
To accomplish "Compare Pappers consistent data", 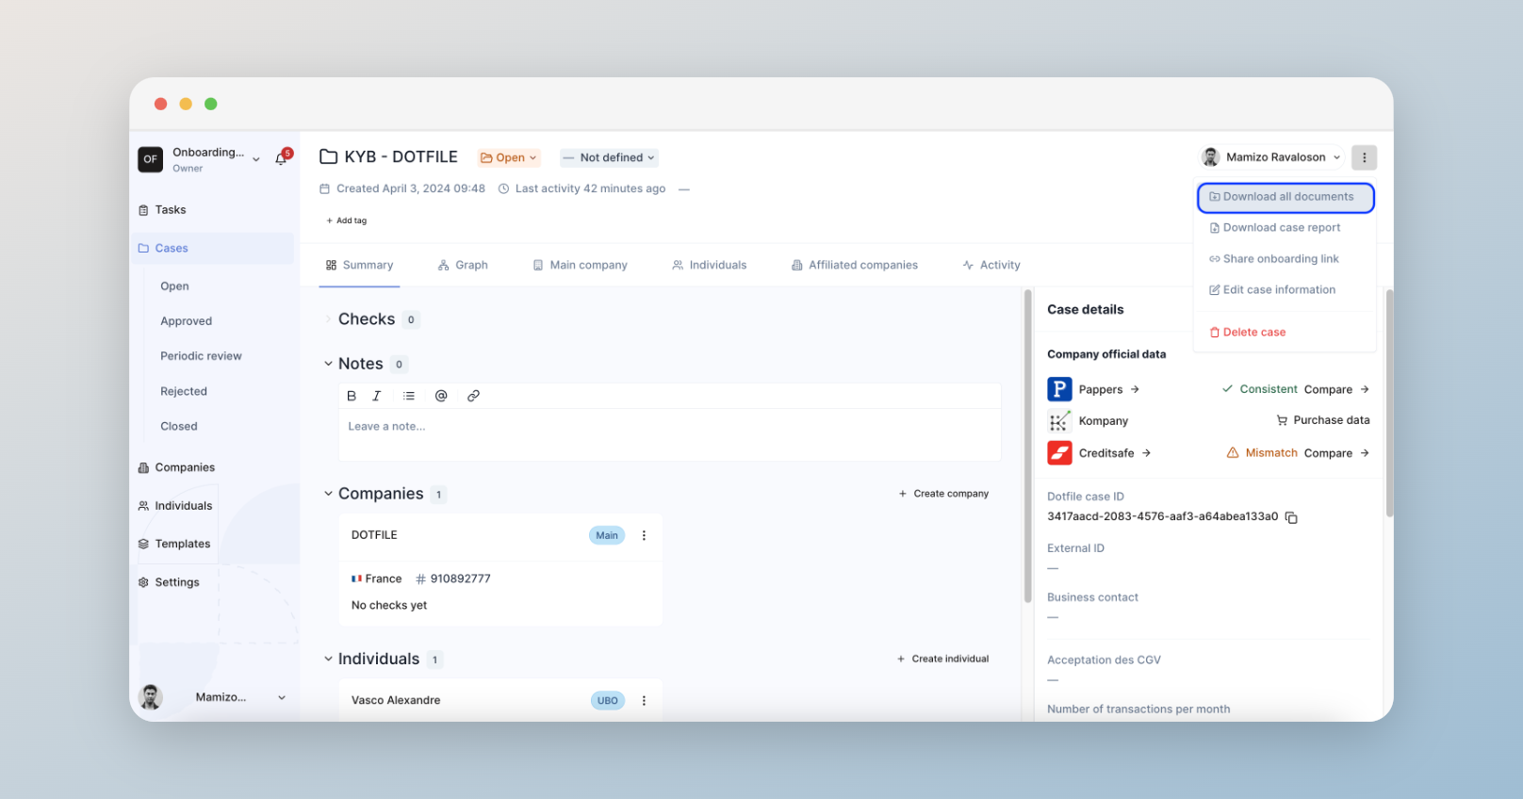I will tap(1336, 389).
